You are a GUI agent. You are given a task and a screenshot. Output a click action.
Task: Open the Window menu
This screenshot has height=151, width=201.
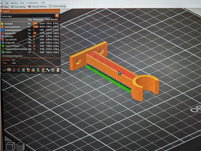click(x=14, y=3)
